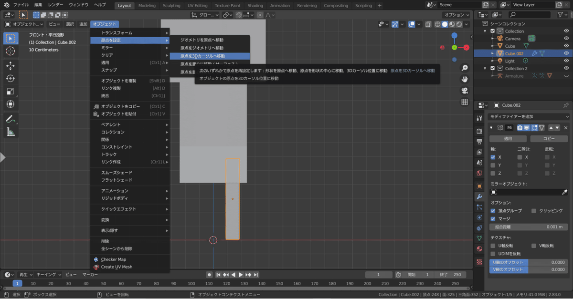The height and width of the screenshot is (299, 573).
Task: Select the Measure tool icon
Action: coord(11,132)
